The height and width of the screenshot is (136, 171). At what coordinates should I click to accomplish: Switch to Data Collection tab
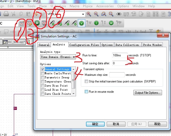(127, 45)
